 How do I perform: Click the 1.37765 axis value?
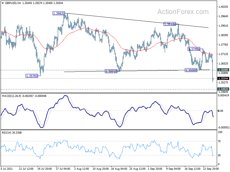click(223, 45)
